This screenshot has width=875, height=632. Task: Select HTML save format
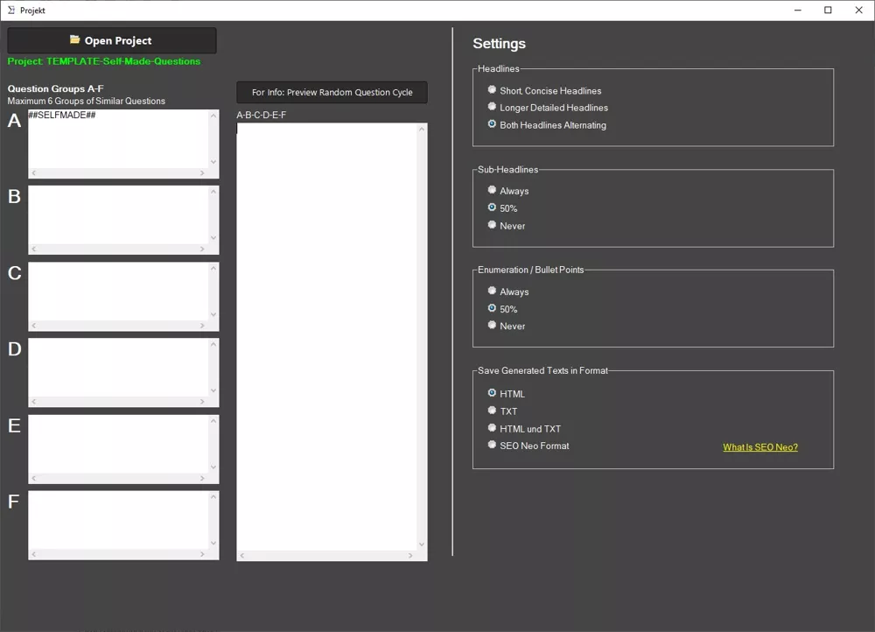pos(506,394)
